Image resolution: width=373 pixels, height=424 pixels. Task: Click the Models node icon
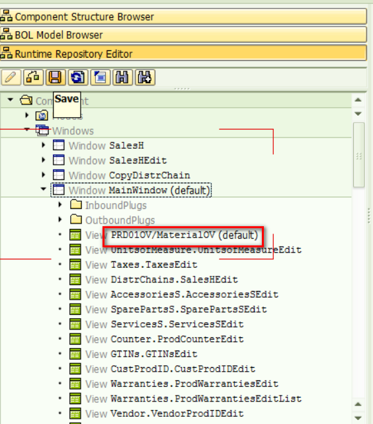[x=42, y=116]
